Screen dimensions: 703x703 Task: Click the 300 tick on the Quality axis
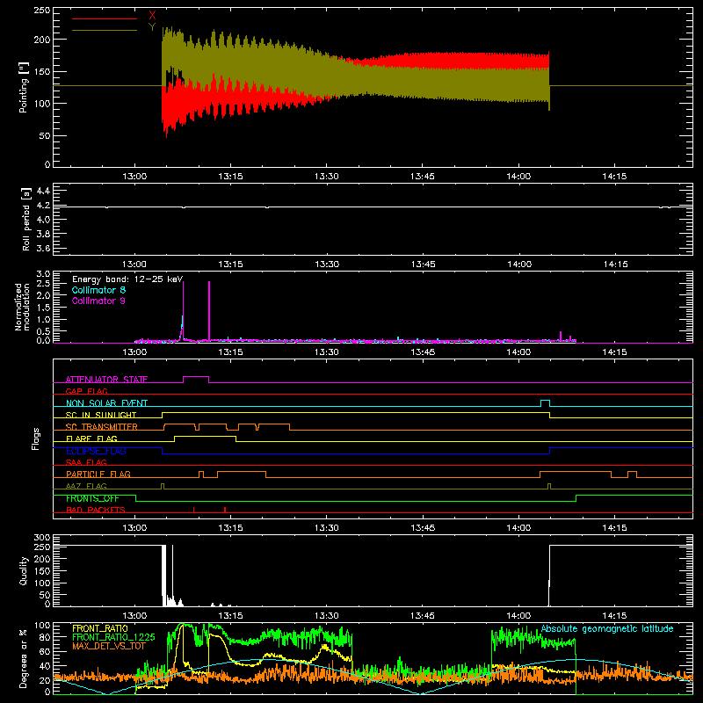42,538
